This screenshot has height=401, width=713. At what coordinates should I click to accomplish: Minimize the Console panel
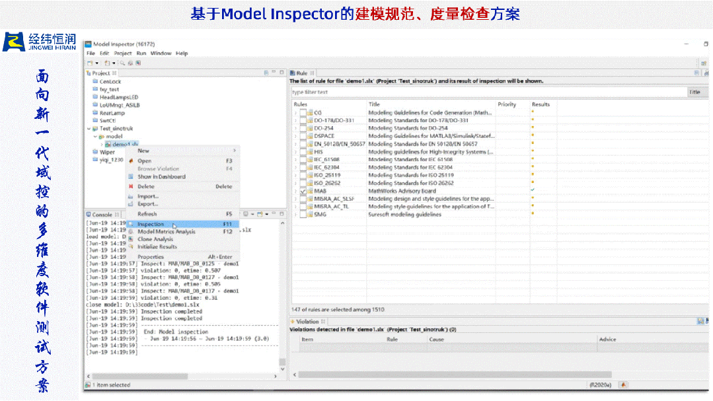pyautogui.click(x=274, y=214)
